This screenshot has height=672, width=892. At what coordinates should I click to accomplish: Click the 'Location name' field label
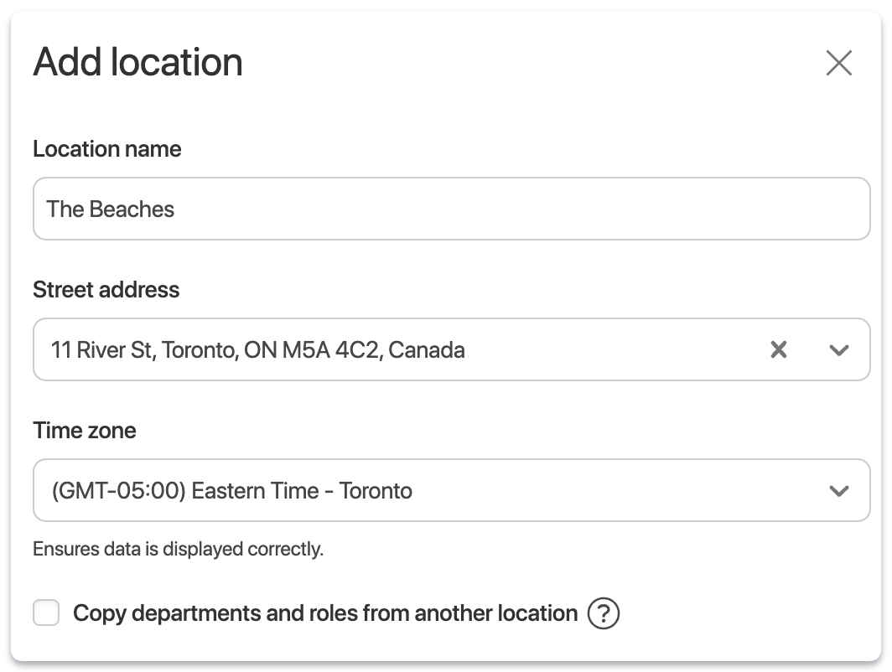[x=106, y=149]
